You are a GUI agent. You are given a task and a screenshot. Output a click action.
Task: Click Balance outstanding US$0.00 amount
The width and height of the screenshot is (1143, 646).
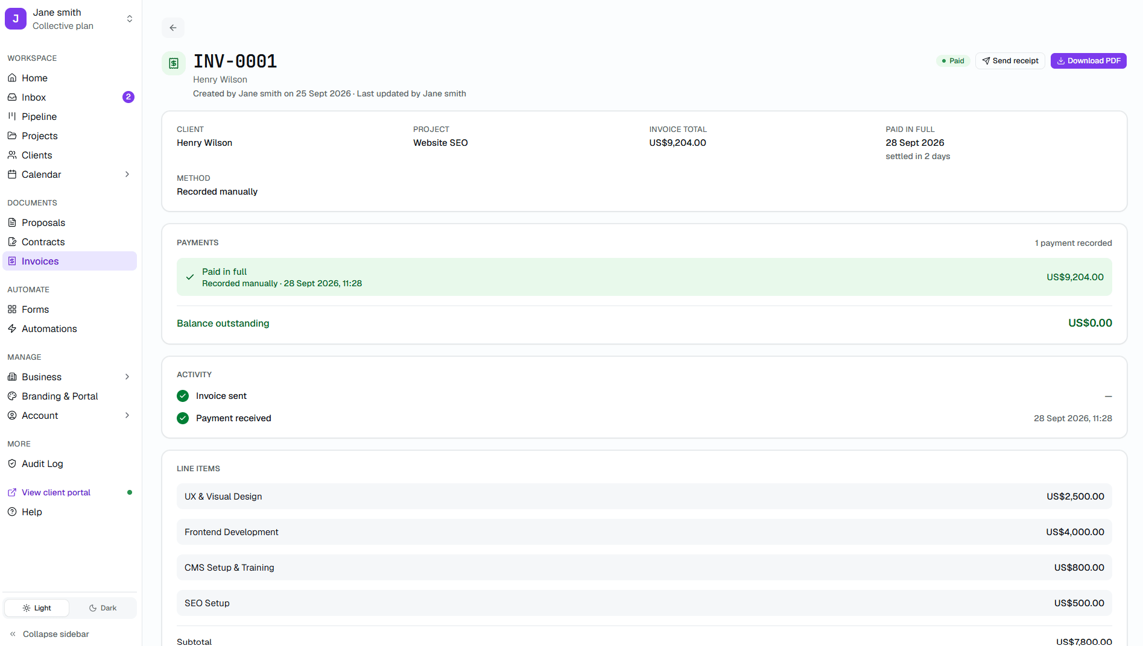[1090, 323]
